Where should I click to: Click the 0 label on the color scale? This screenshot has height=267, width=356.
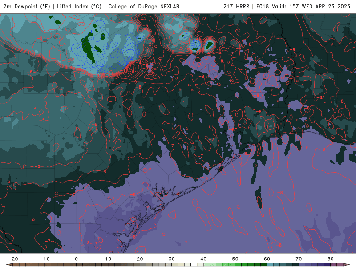pos(76,259)
